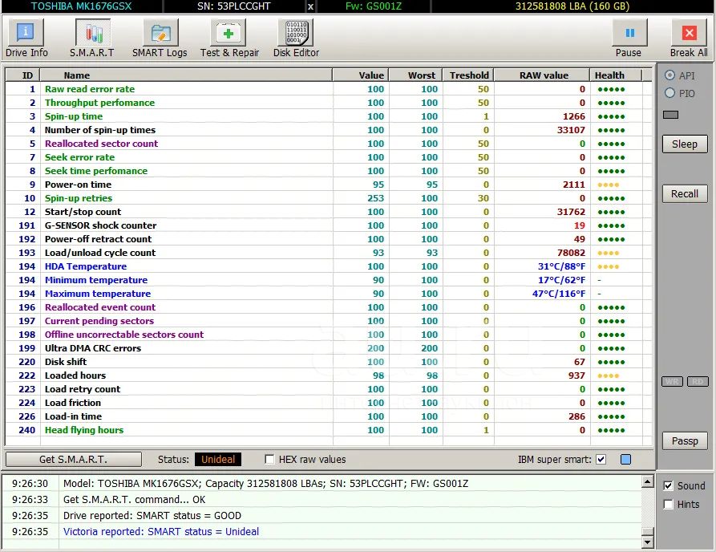The width and height of the screenshot is (716, 552).
Task: Select the Reallocated sector count row
Action: pos(328,144)
